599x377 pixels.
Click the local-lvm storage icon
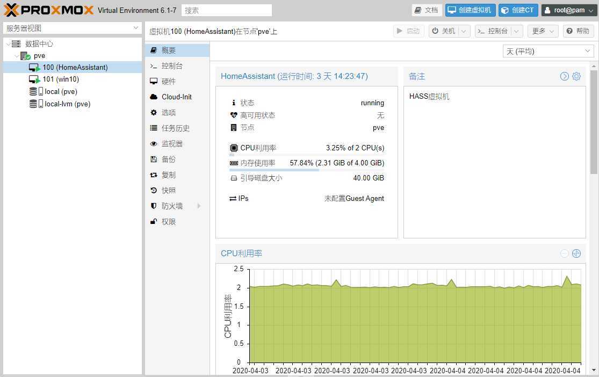click(x=37, y=104)
